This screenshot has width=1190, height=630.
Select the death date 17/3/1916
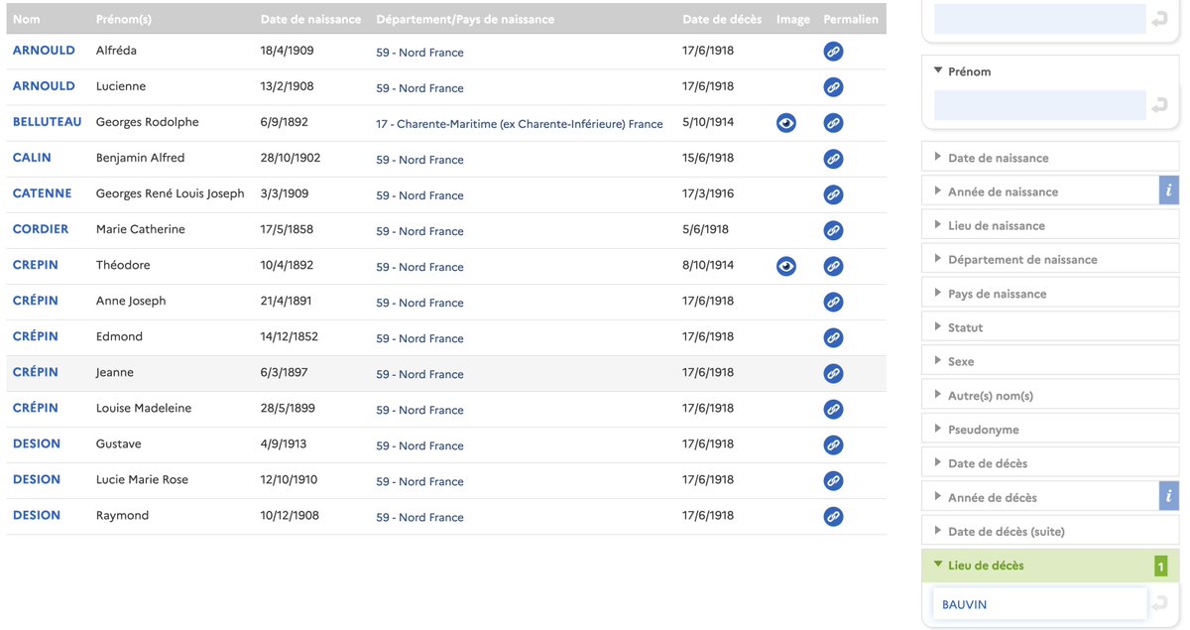[x=708, y=193]
